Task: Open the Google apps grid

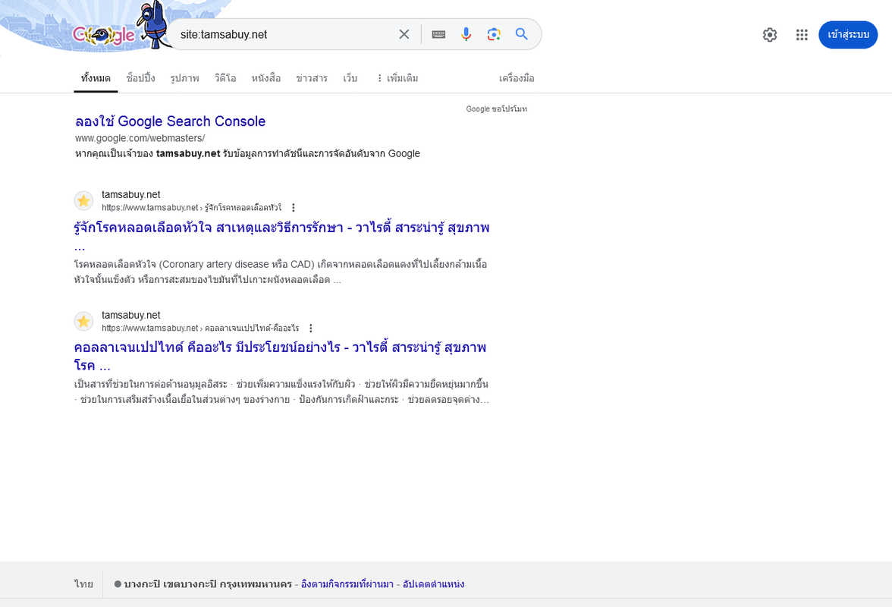Action: pos(802,35)
